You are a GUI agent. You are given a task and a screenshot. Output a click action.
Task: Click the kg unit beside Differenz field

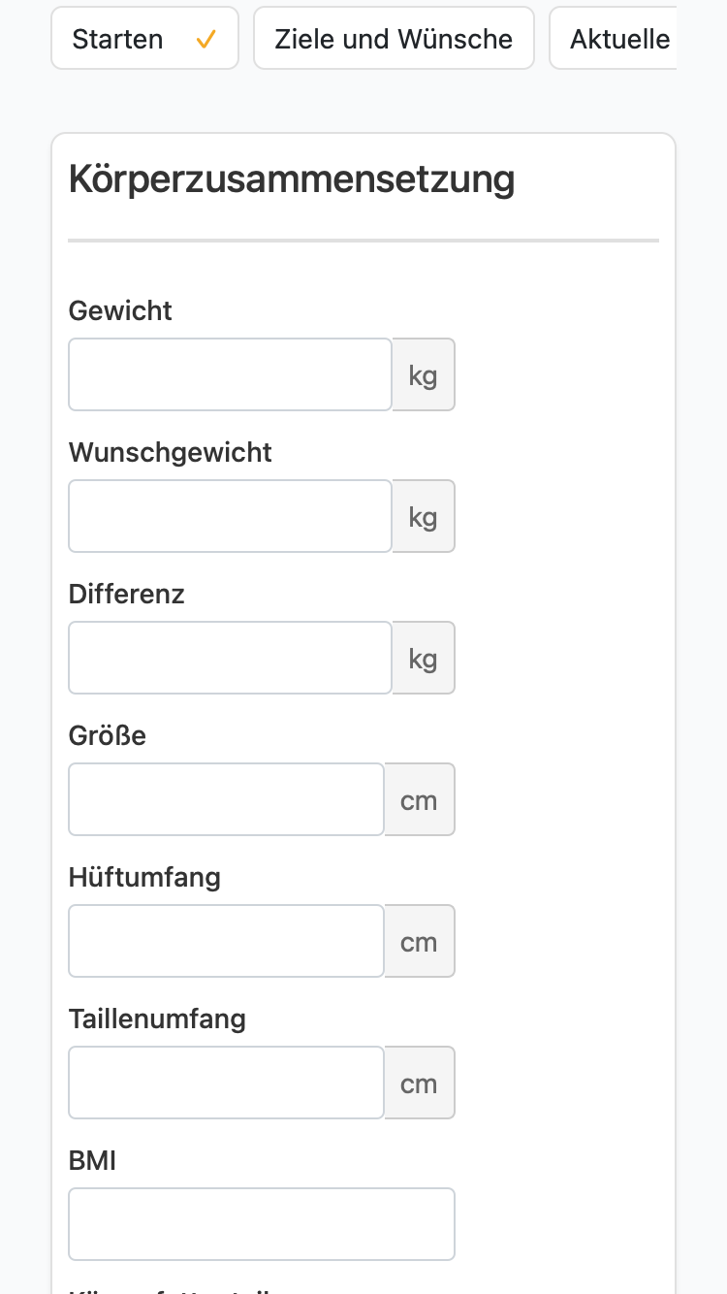424,658
